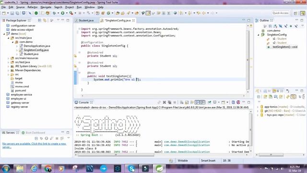307x173 pixels.
Task: Toggle Link with Editor in Package Explorer
Action: tap(45, 20)
